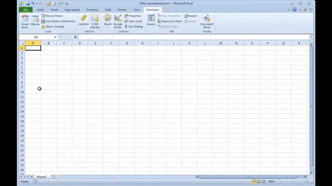Toggle Design Mode on
The width and height of the screenshot is (332, 186).
click(118, 22)
